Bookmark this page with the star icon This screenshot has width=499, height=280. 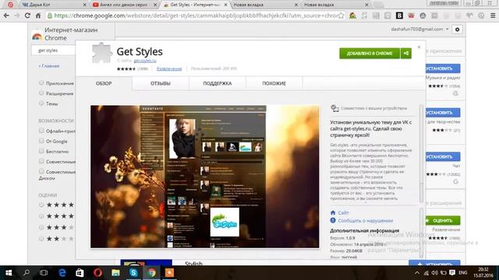(341, 16)
